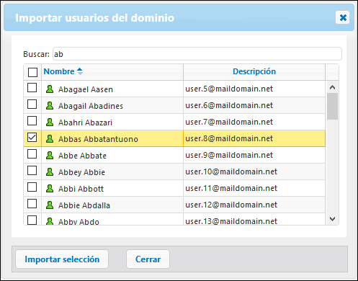Click the email user.8@maildomain.net

(x=229, y=138)
